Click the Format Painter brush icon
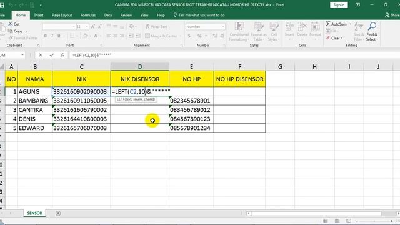Screen dimensions: 400x225 [11, 38]
